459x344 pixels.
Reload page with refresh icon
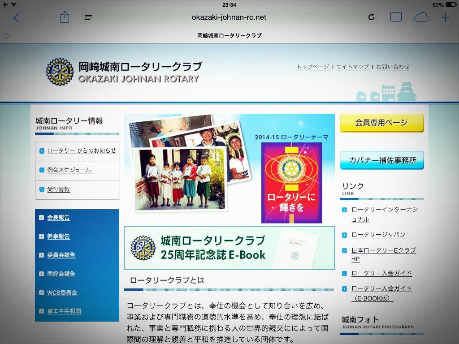(371, 17)
